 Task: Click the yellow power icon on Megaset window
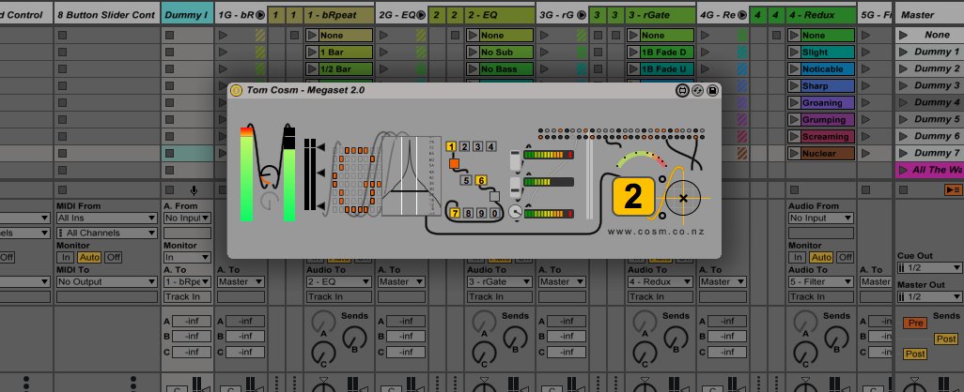point(236,91)
